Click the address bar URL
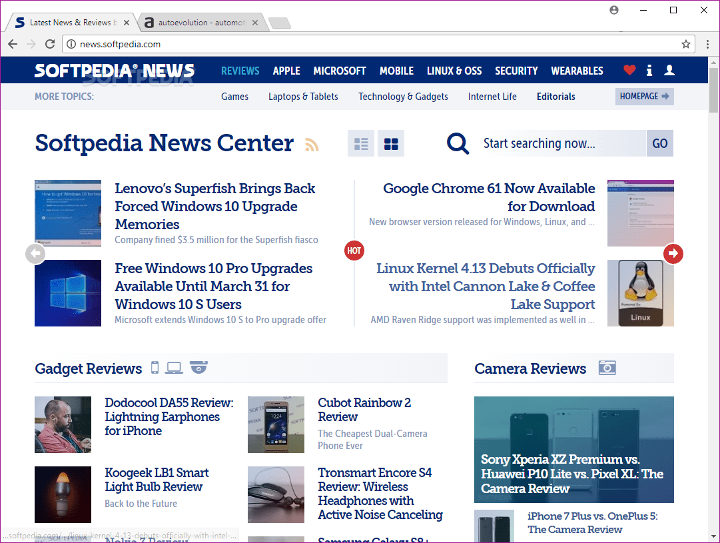 click(121, 44)
